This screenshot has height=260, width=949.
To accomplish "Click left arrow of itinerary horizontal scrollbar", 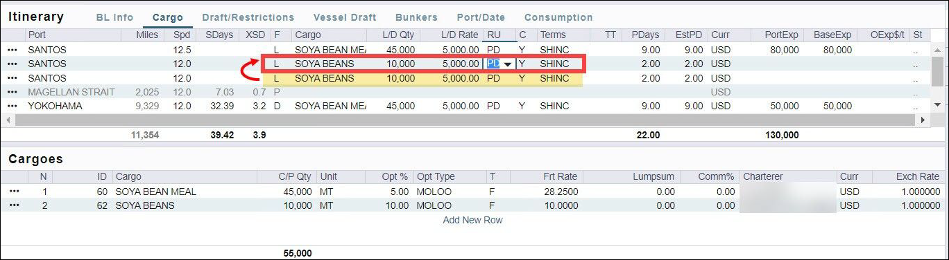I will point(8,120).
